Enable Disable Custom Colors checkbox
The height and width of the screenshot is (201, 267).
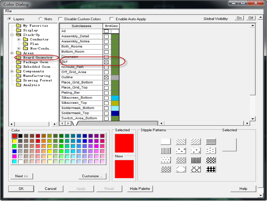coord(60,19)
